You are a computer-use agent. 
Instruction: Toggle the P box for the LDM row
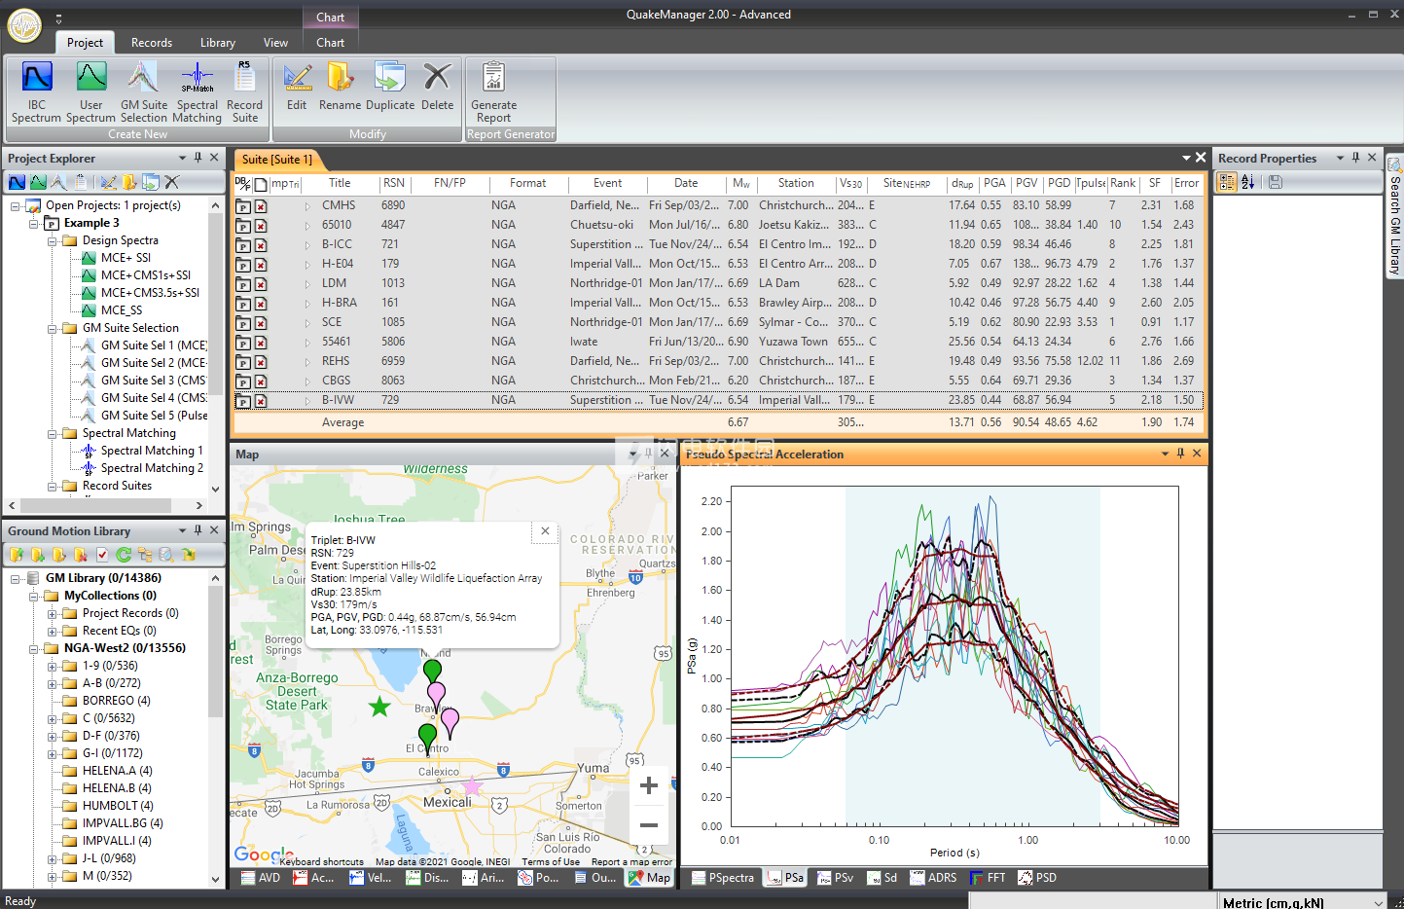[x=243, y=284]
